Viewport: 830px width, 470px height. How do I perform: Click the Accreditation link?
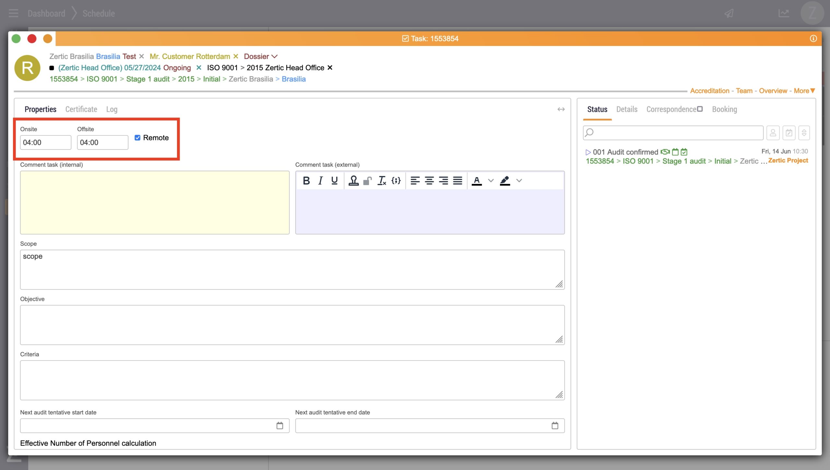(x=709, y=91)
